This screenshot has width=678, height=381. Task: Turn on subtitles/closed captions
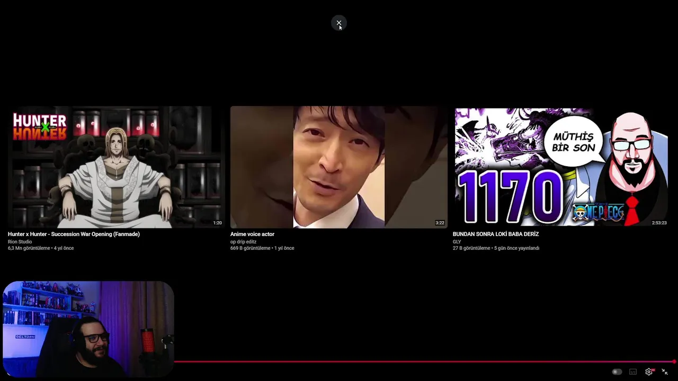[633, 372]
